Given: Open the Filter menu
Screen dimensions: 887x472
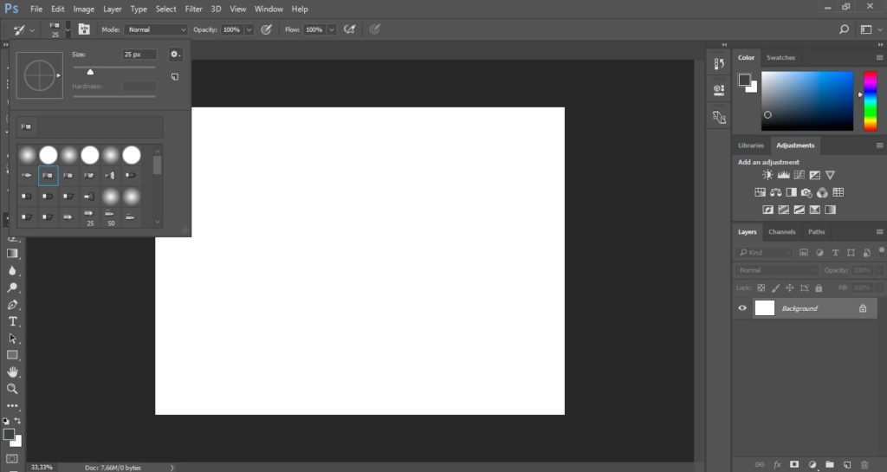Looking at the screenshot, I should click(193, 9).
